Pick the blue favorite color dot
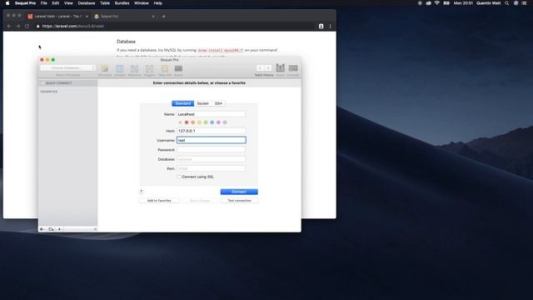Image resolution: width=533 pixels, height=300 pixels. click(x=212, y=122)
